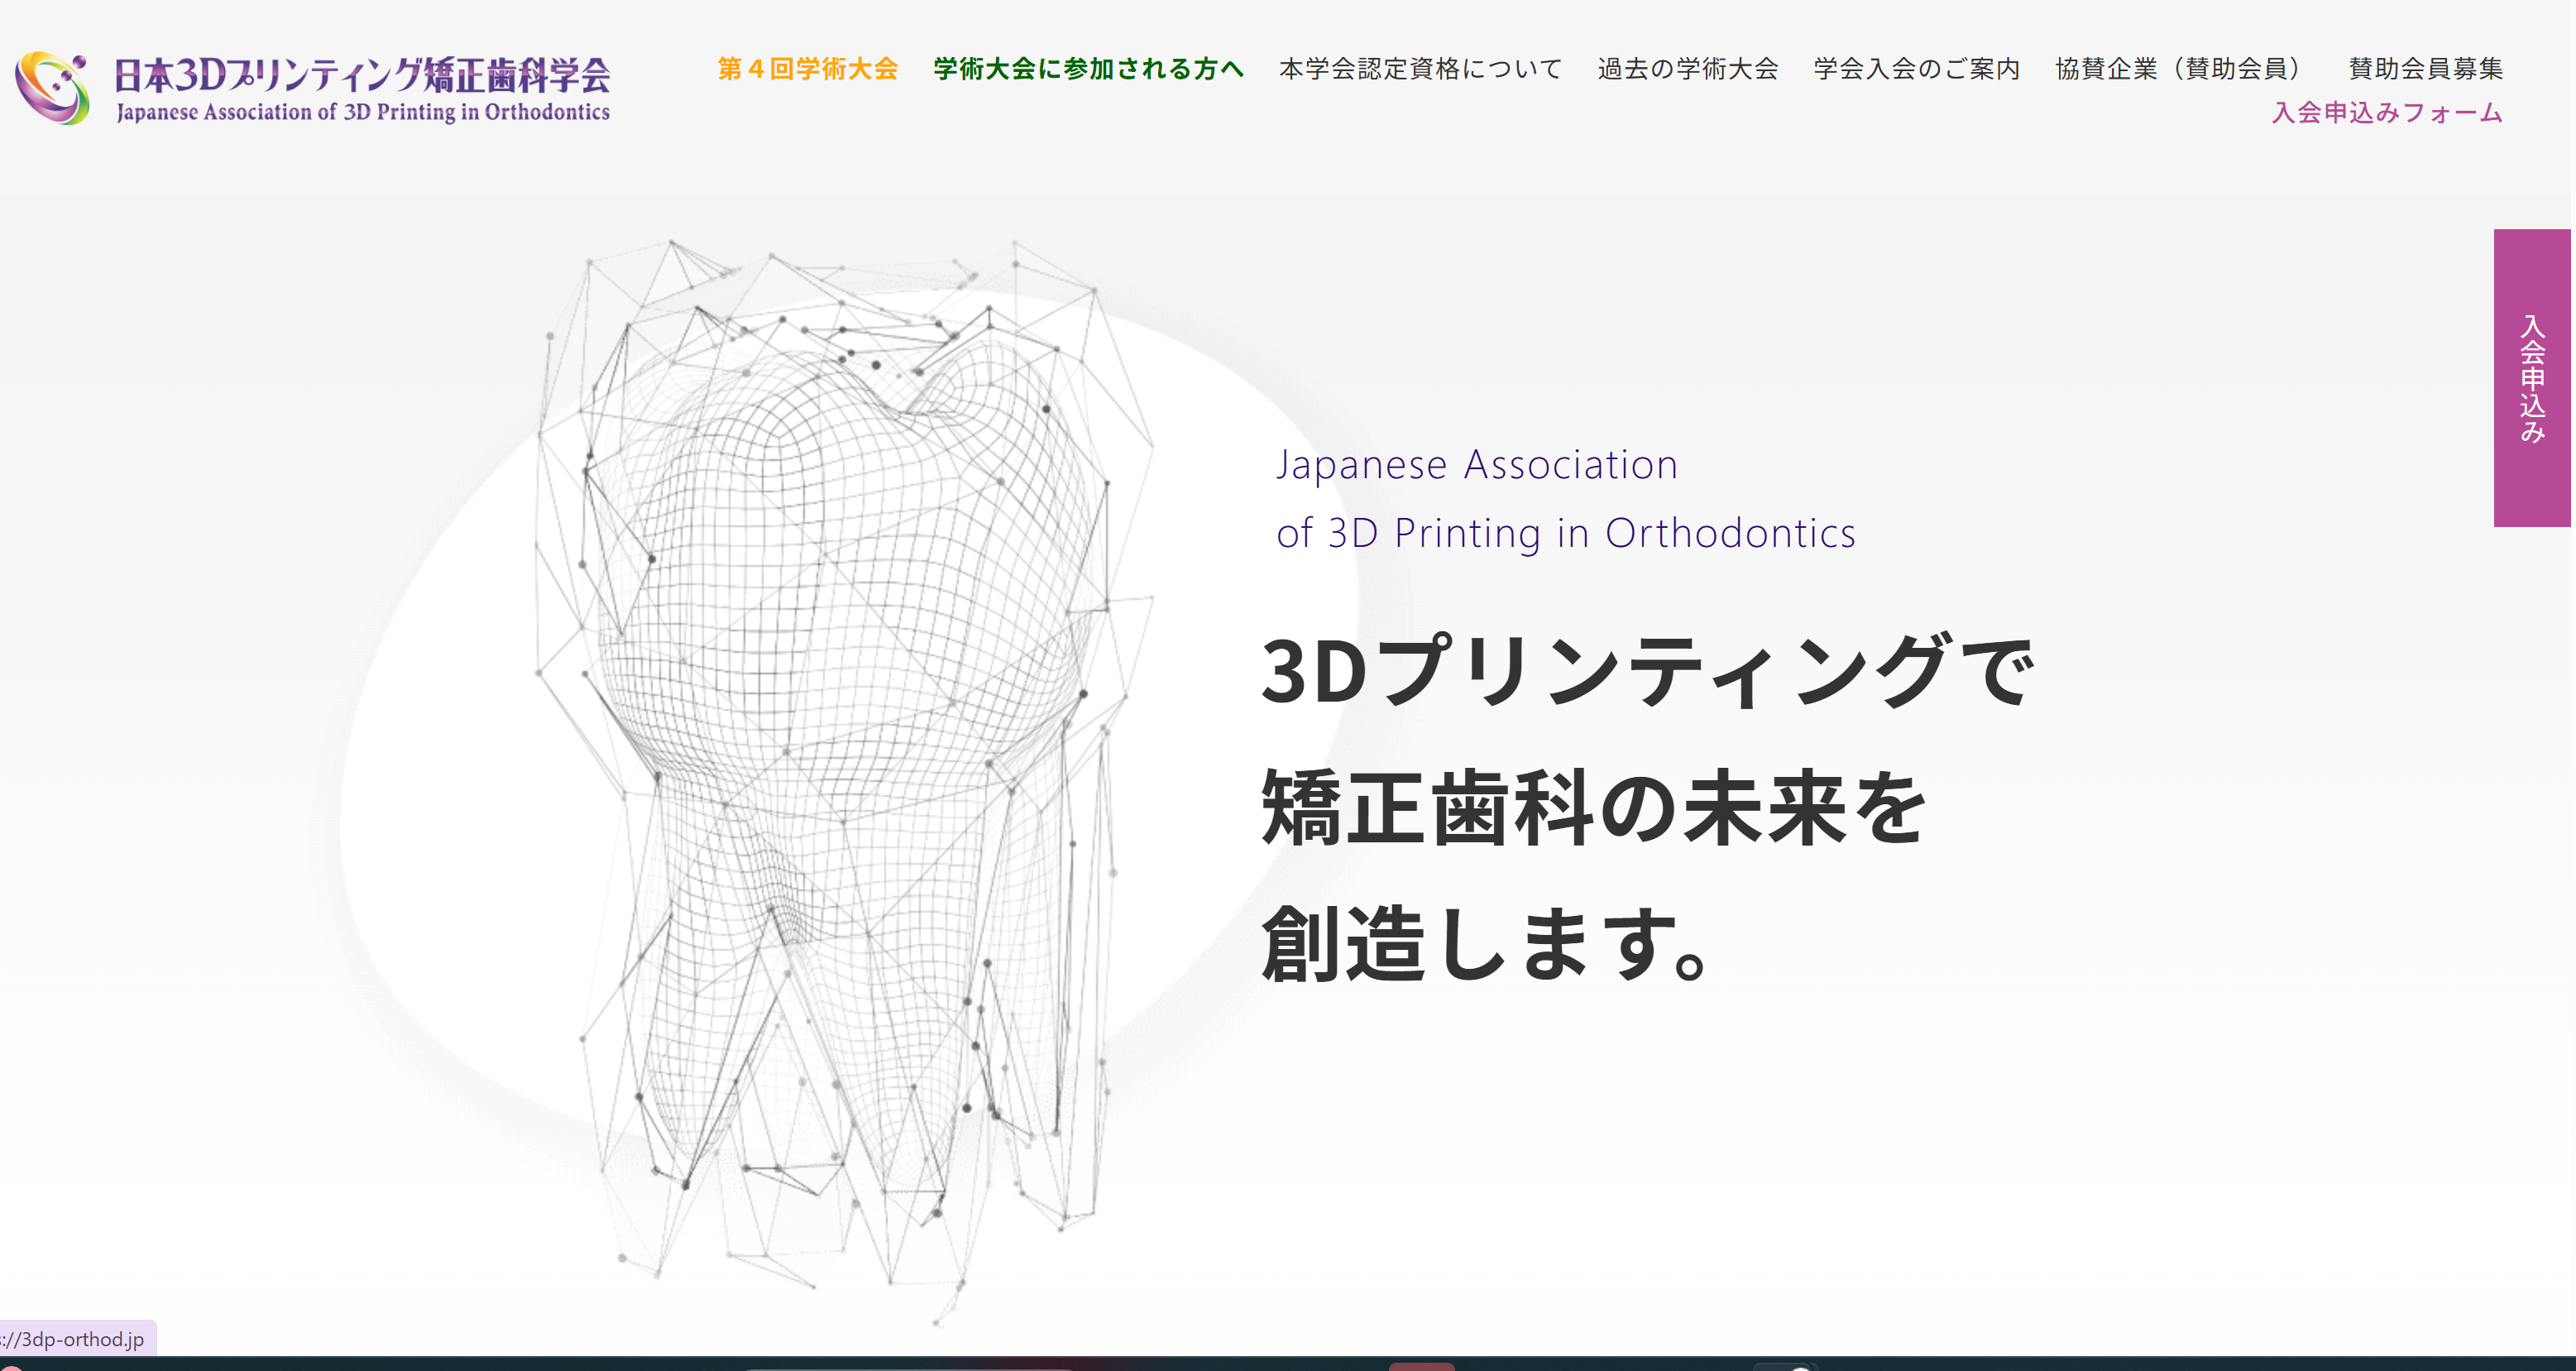Select 学会入会のご案内 from the navigation bar

(1917, 69)
